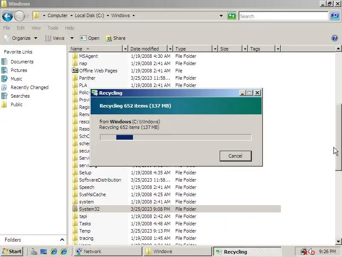Open Recently Changed in Favorite Links
This screenshot has width=342, height=257.
point(29,87)
